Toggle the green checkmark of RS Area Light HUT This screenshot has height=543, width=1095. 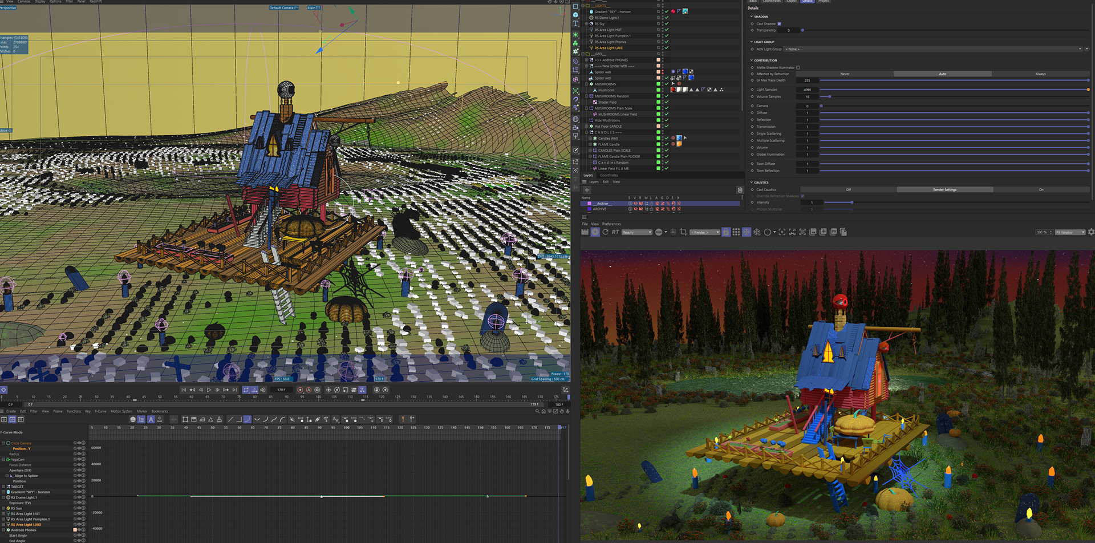pos(666,30)
